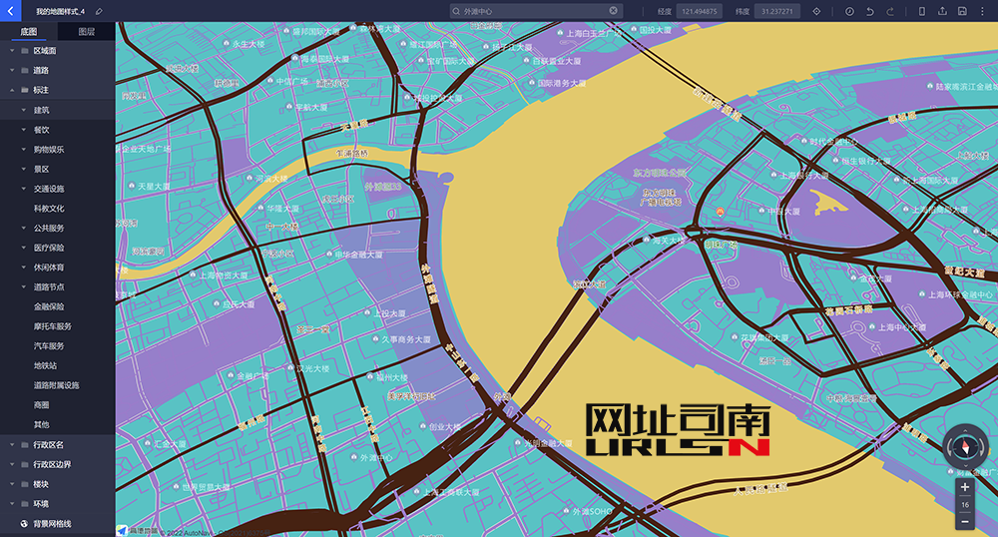Expand the 区域面 group arrow

pos(11,51)
